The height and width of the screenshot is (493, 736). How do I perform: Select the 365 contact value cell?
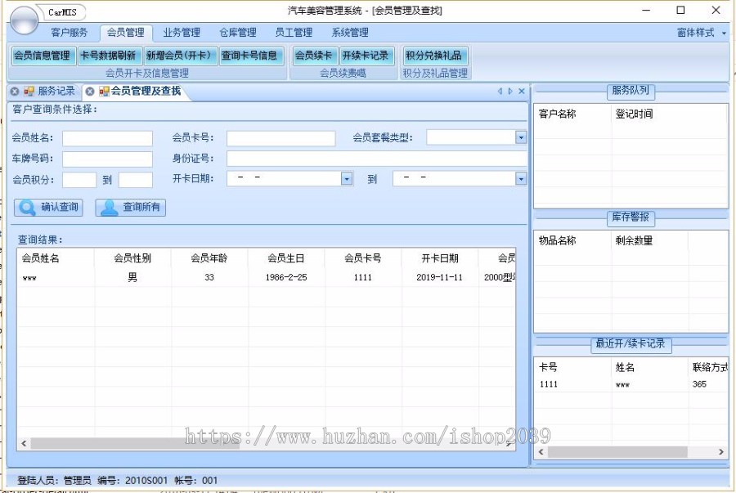(699, 384)
